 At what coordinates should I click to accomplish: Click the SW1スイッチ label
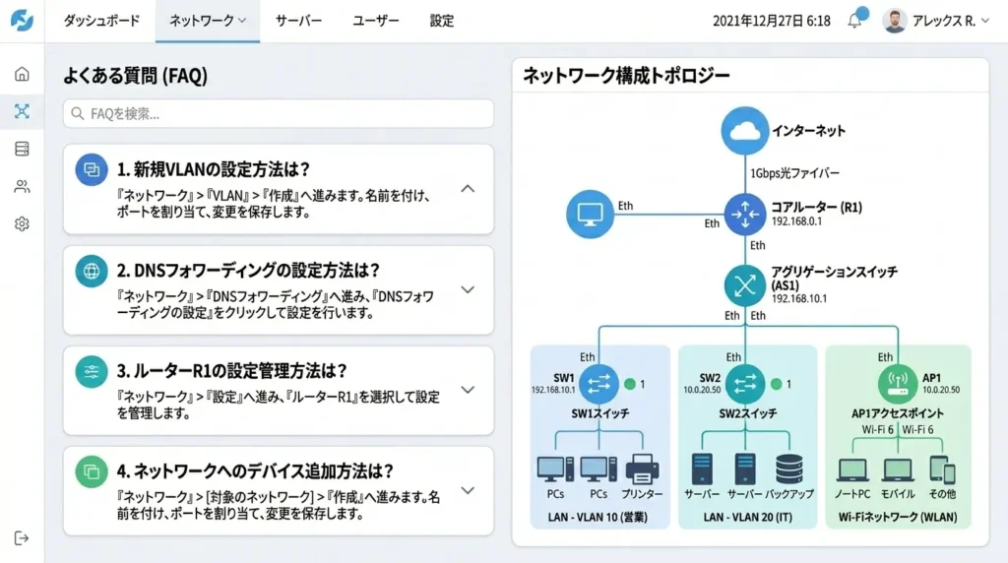click(x=600, y=413)
